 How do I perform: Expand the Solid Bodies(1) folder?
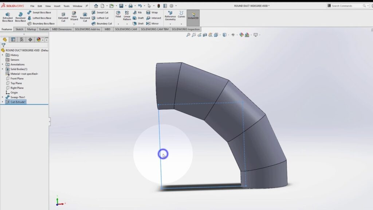(3, 69)
